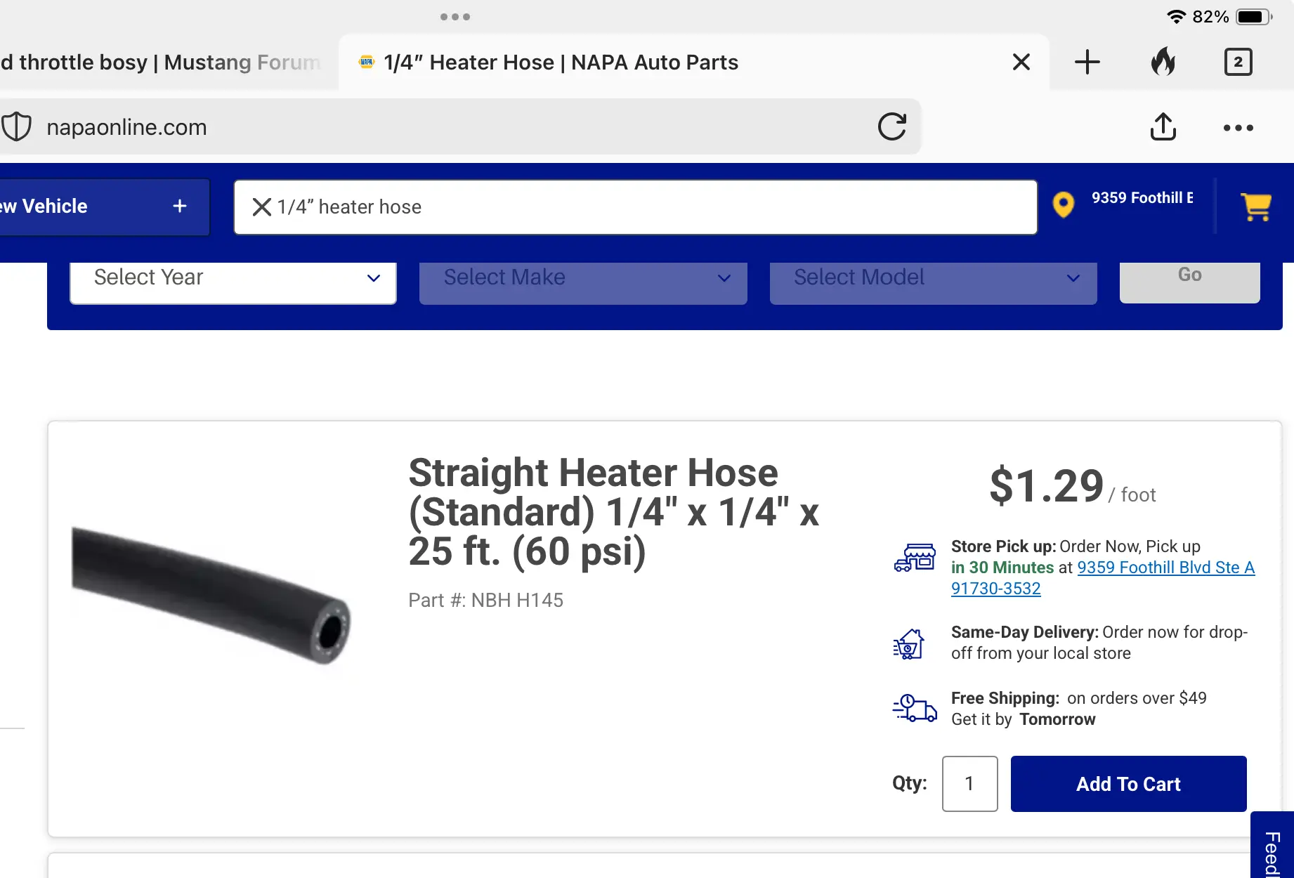Tap the Add New Vehicle plus icon

(x=180, y=206)
